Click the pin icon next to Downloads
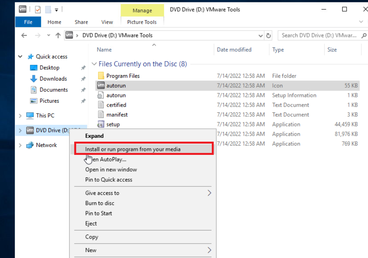The width and height of the screenshot is (368, 258). point(83,79)
